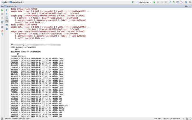Click build project icon left of run configuration

pos(133,2)
